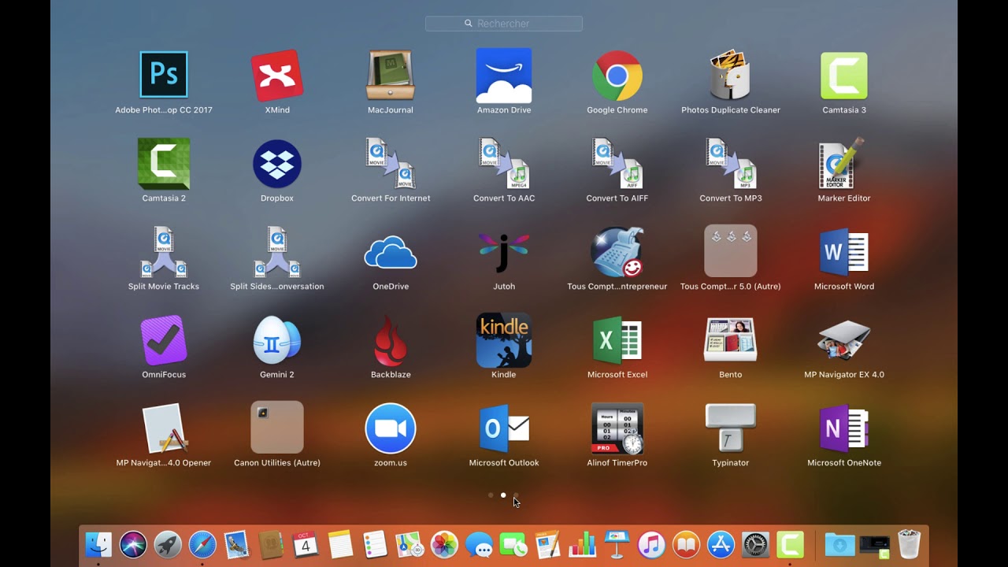Open Convert To AAC
This screenshot has width=1008, height=567.
(x=504, y=163)
